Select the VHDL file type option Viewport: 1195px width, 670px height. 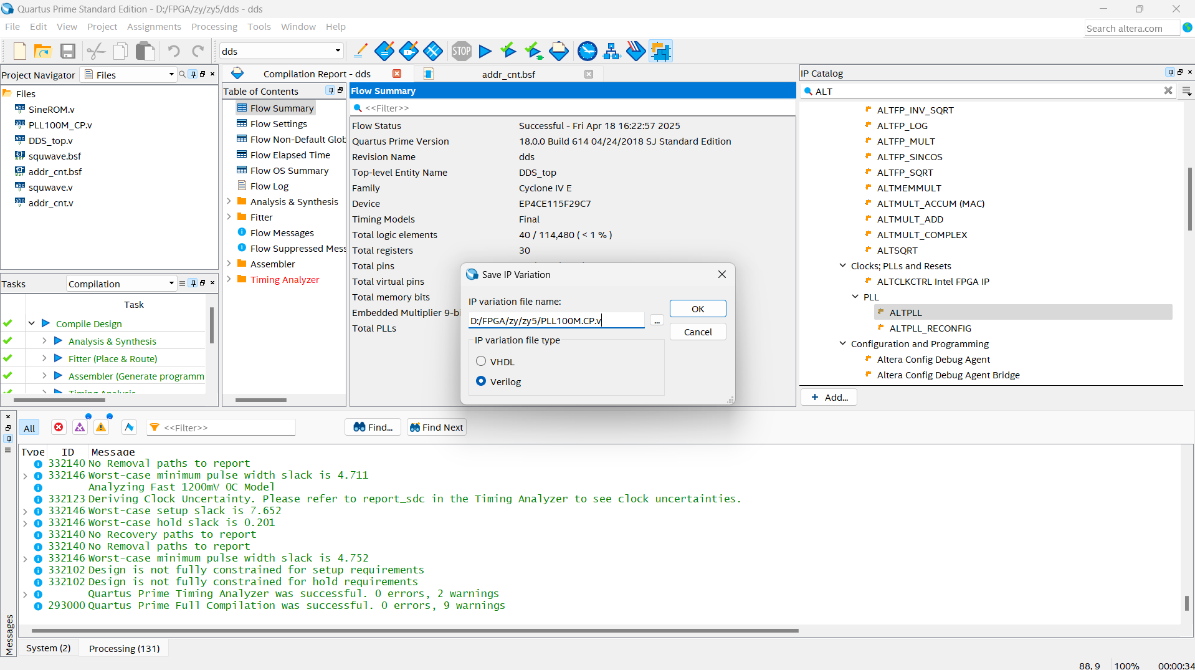(481, 361)
